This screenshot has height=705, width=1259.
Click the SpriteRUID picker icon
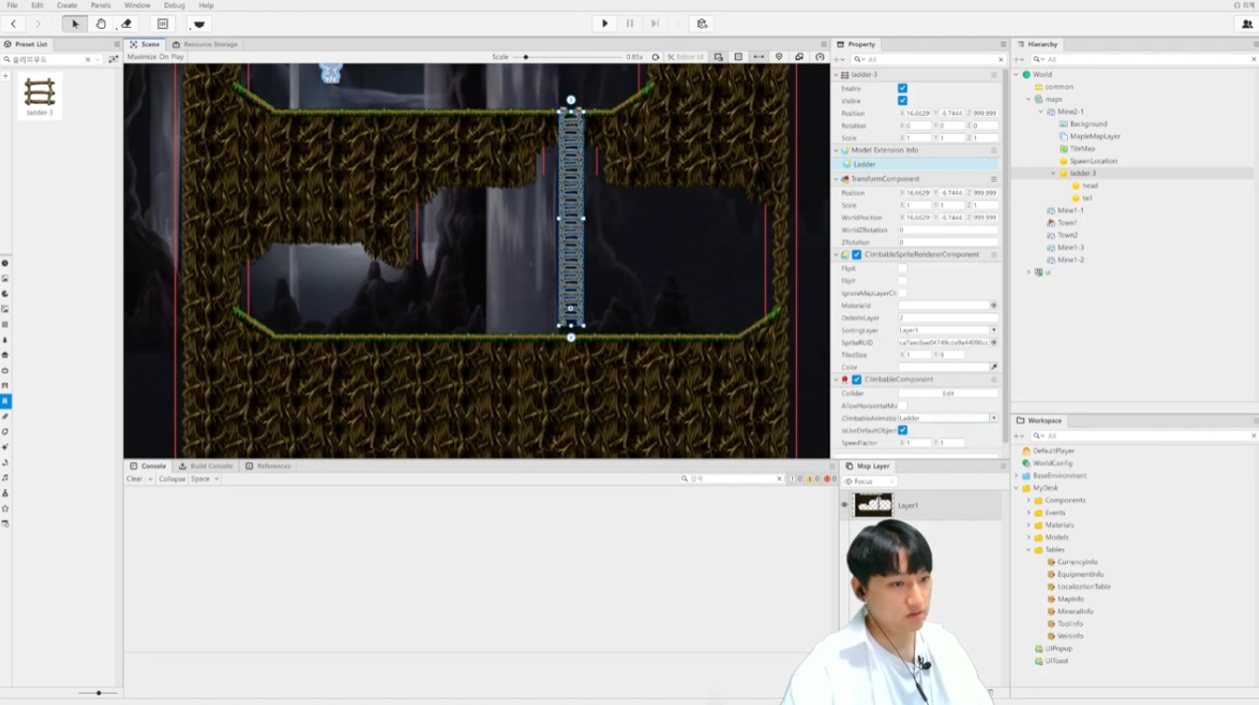994,342
